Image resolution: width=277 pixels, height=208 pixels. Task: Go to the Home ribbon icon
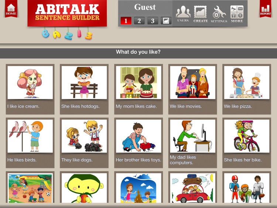coord(11,9)
